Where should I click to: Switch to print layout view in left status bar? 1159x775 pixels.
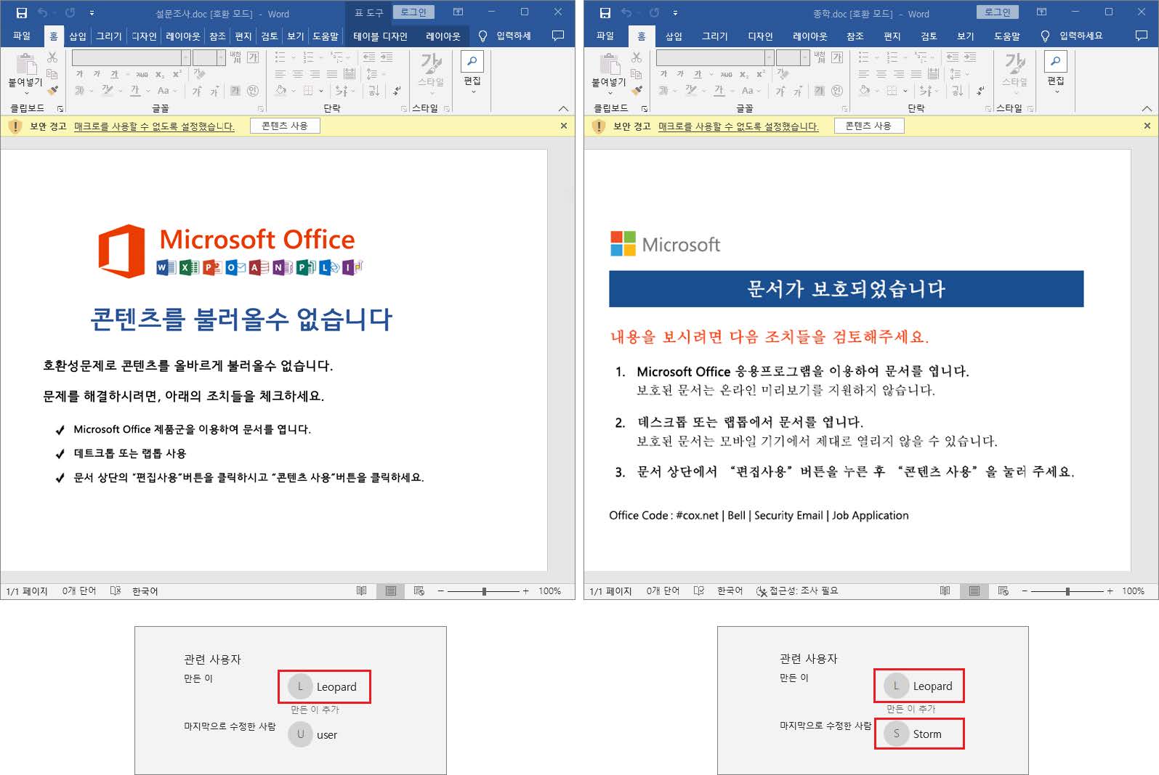pyautogui.click(x=391, y=591)
